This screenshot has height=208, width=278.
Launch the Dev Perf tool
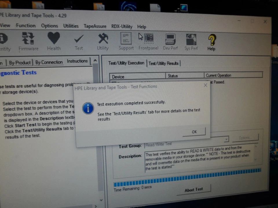pyautogui.click(x=170, y=42)
